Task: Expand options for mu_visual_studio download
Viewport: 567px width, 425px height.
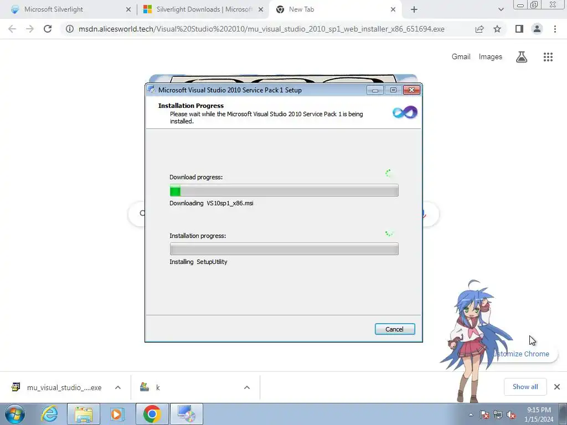Action: tap(118, 387)
